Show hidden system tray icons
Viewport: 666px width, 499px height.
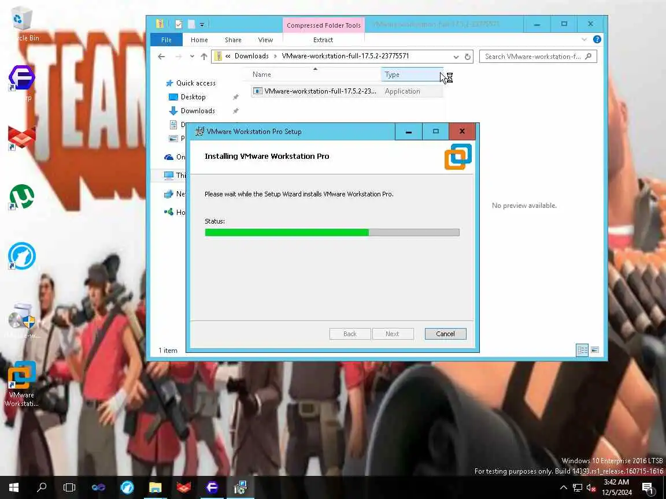563,487
